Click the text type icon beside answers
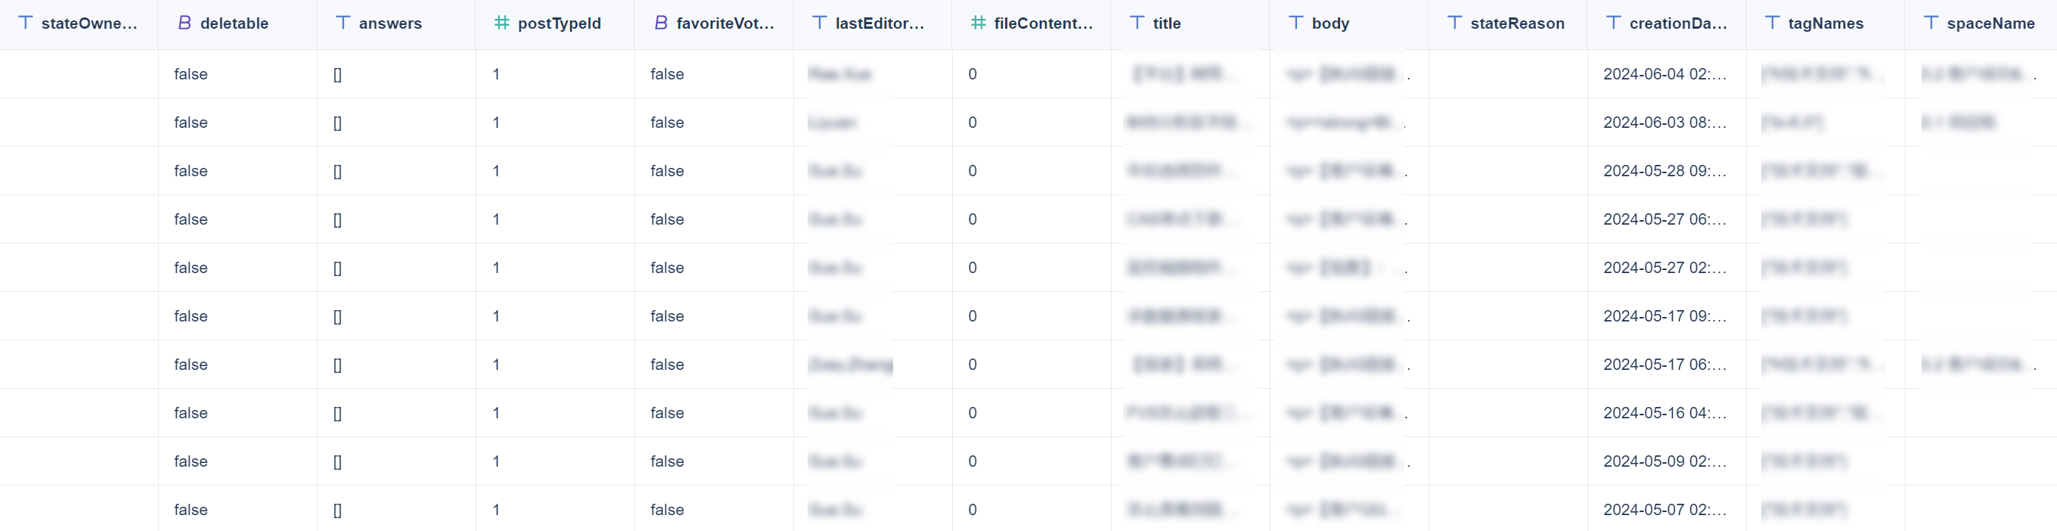Screen dimensions: 2057x531 point(343,23)
